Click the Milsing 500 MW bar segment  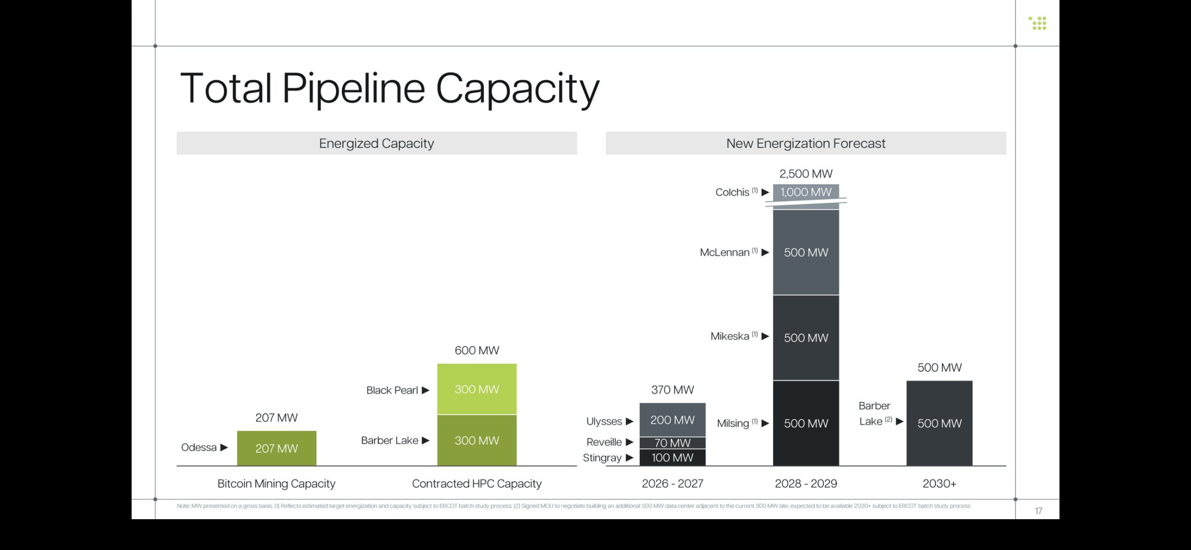[806, 423]
